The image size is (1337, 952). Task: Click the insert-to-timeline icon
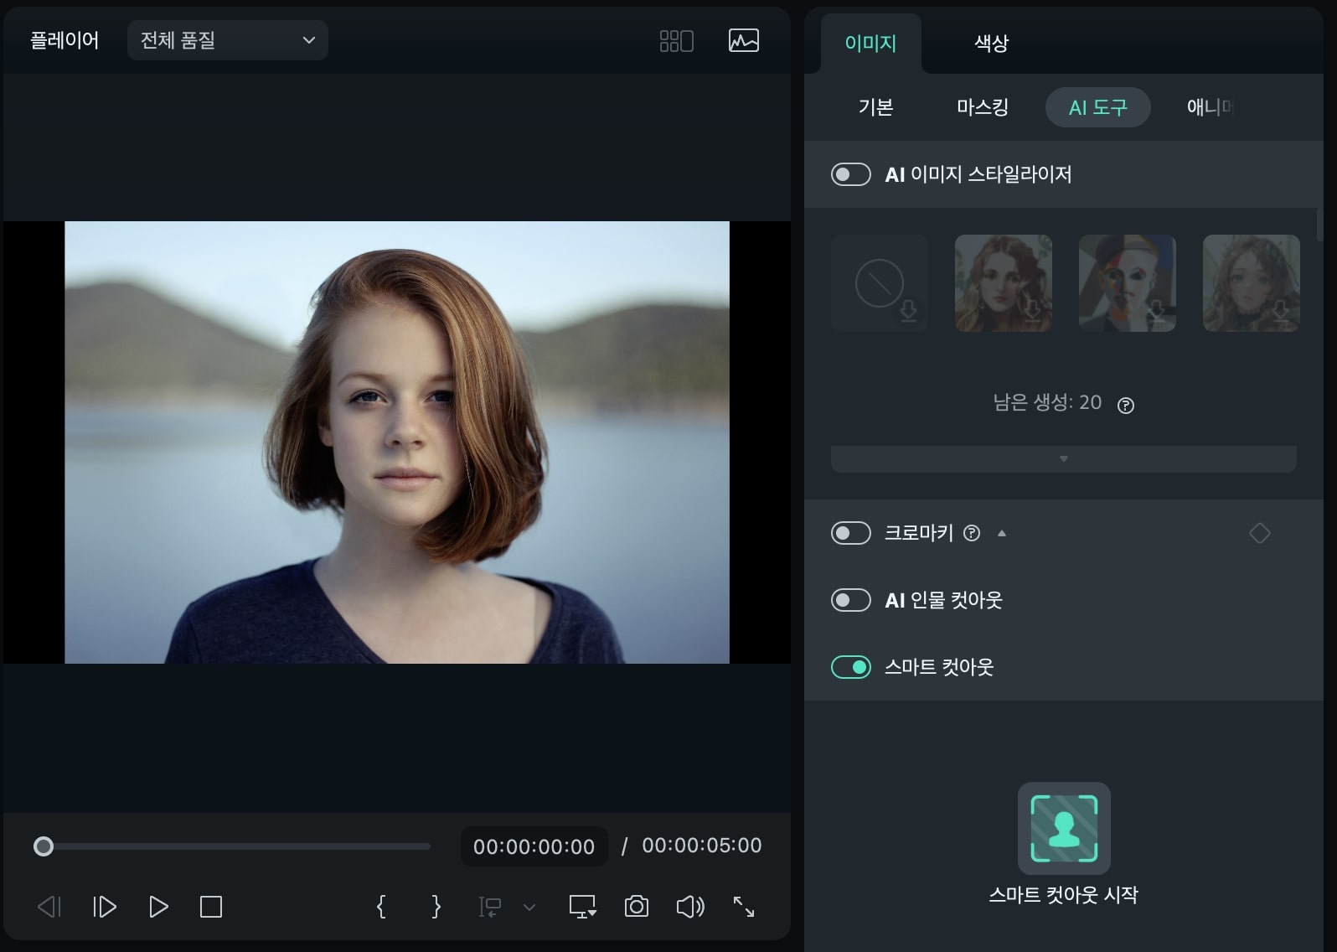(x=489, y=907)
